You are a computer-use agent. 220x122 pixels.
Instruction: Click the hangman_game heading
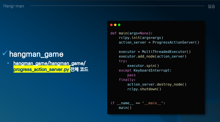36,54
